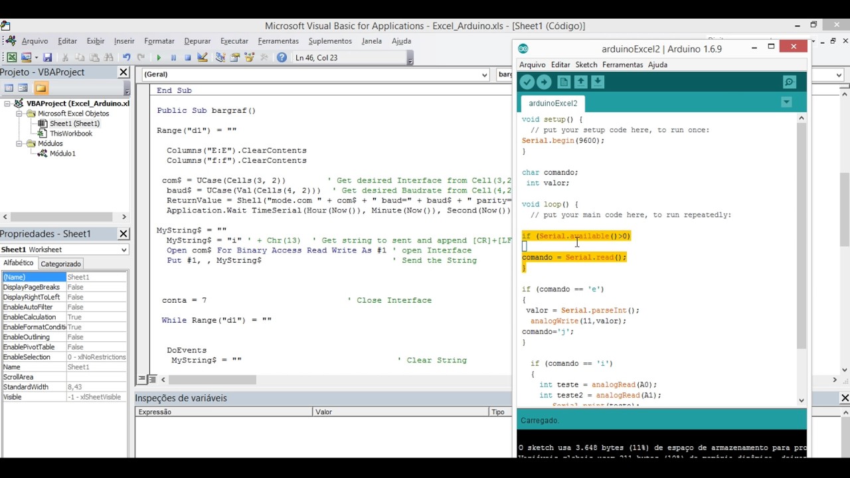
Task: Open VBA Suplementos menu
Action: tap(330, 41)
